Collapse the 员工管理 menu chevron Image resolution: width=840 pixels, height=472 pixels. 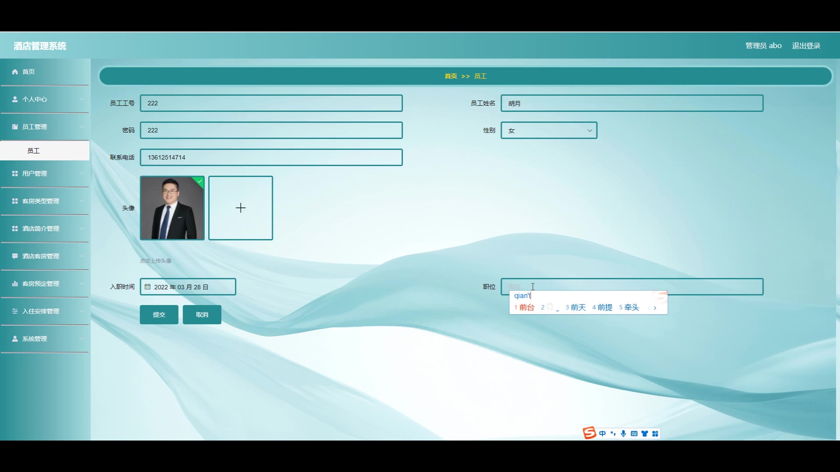click(x=82, y=127)
